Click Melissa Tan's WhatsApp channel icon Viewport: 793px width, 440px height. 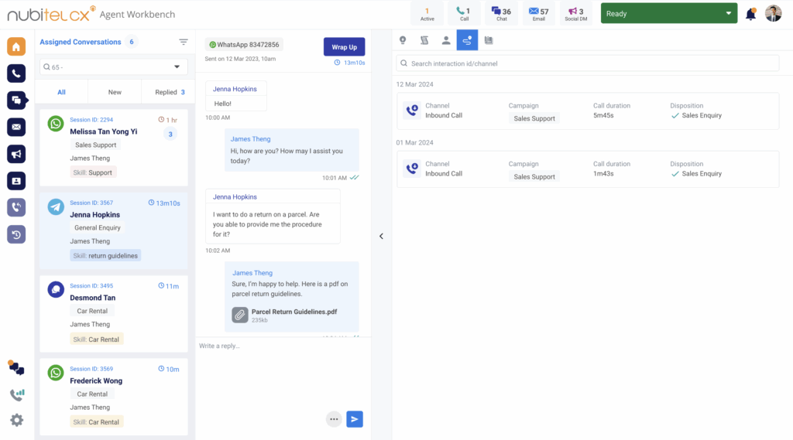[x=56, y=124]
